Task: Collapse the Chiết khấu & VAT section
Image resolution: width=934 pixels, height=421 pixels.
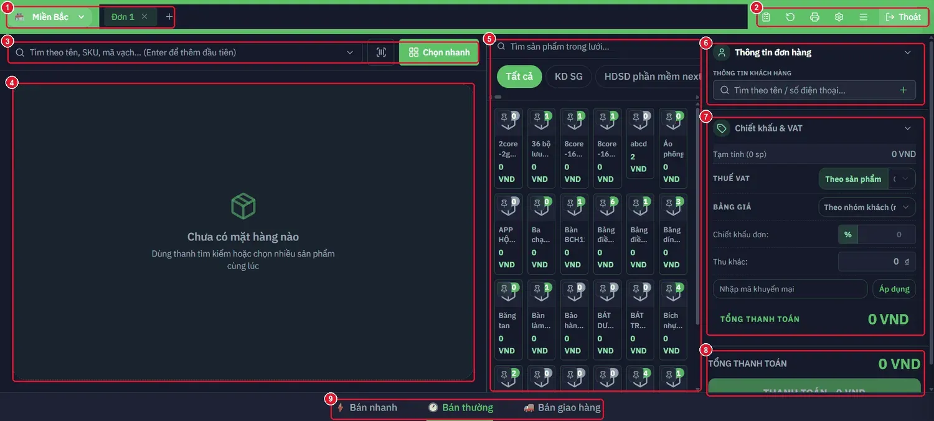Action: click(x=907, y=128)
